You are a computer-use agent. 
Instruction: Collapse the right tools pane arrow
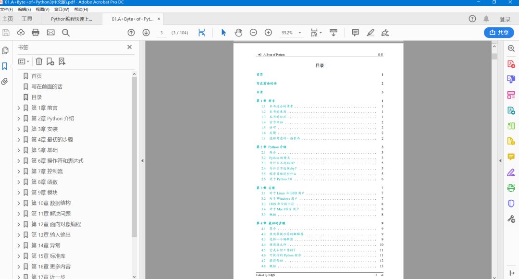500,161
